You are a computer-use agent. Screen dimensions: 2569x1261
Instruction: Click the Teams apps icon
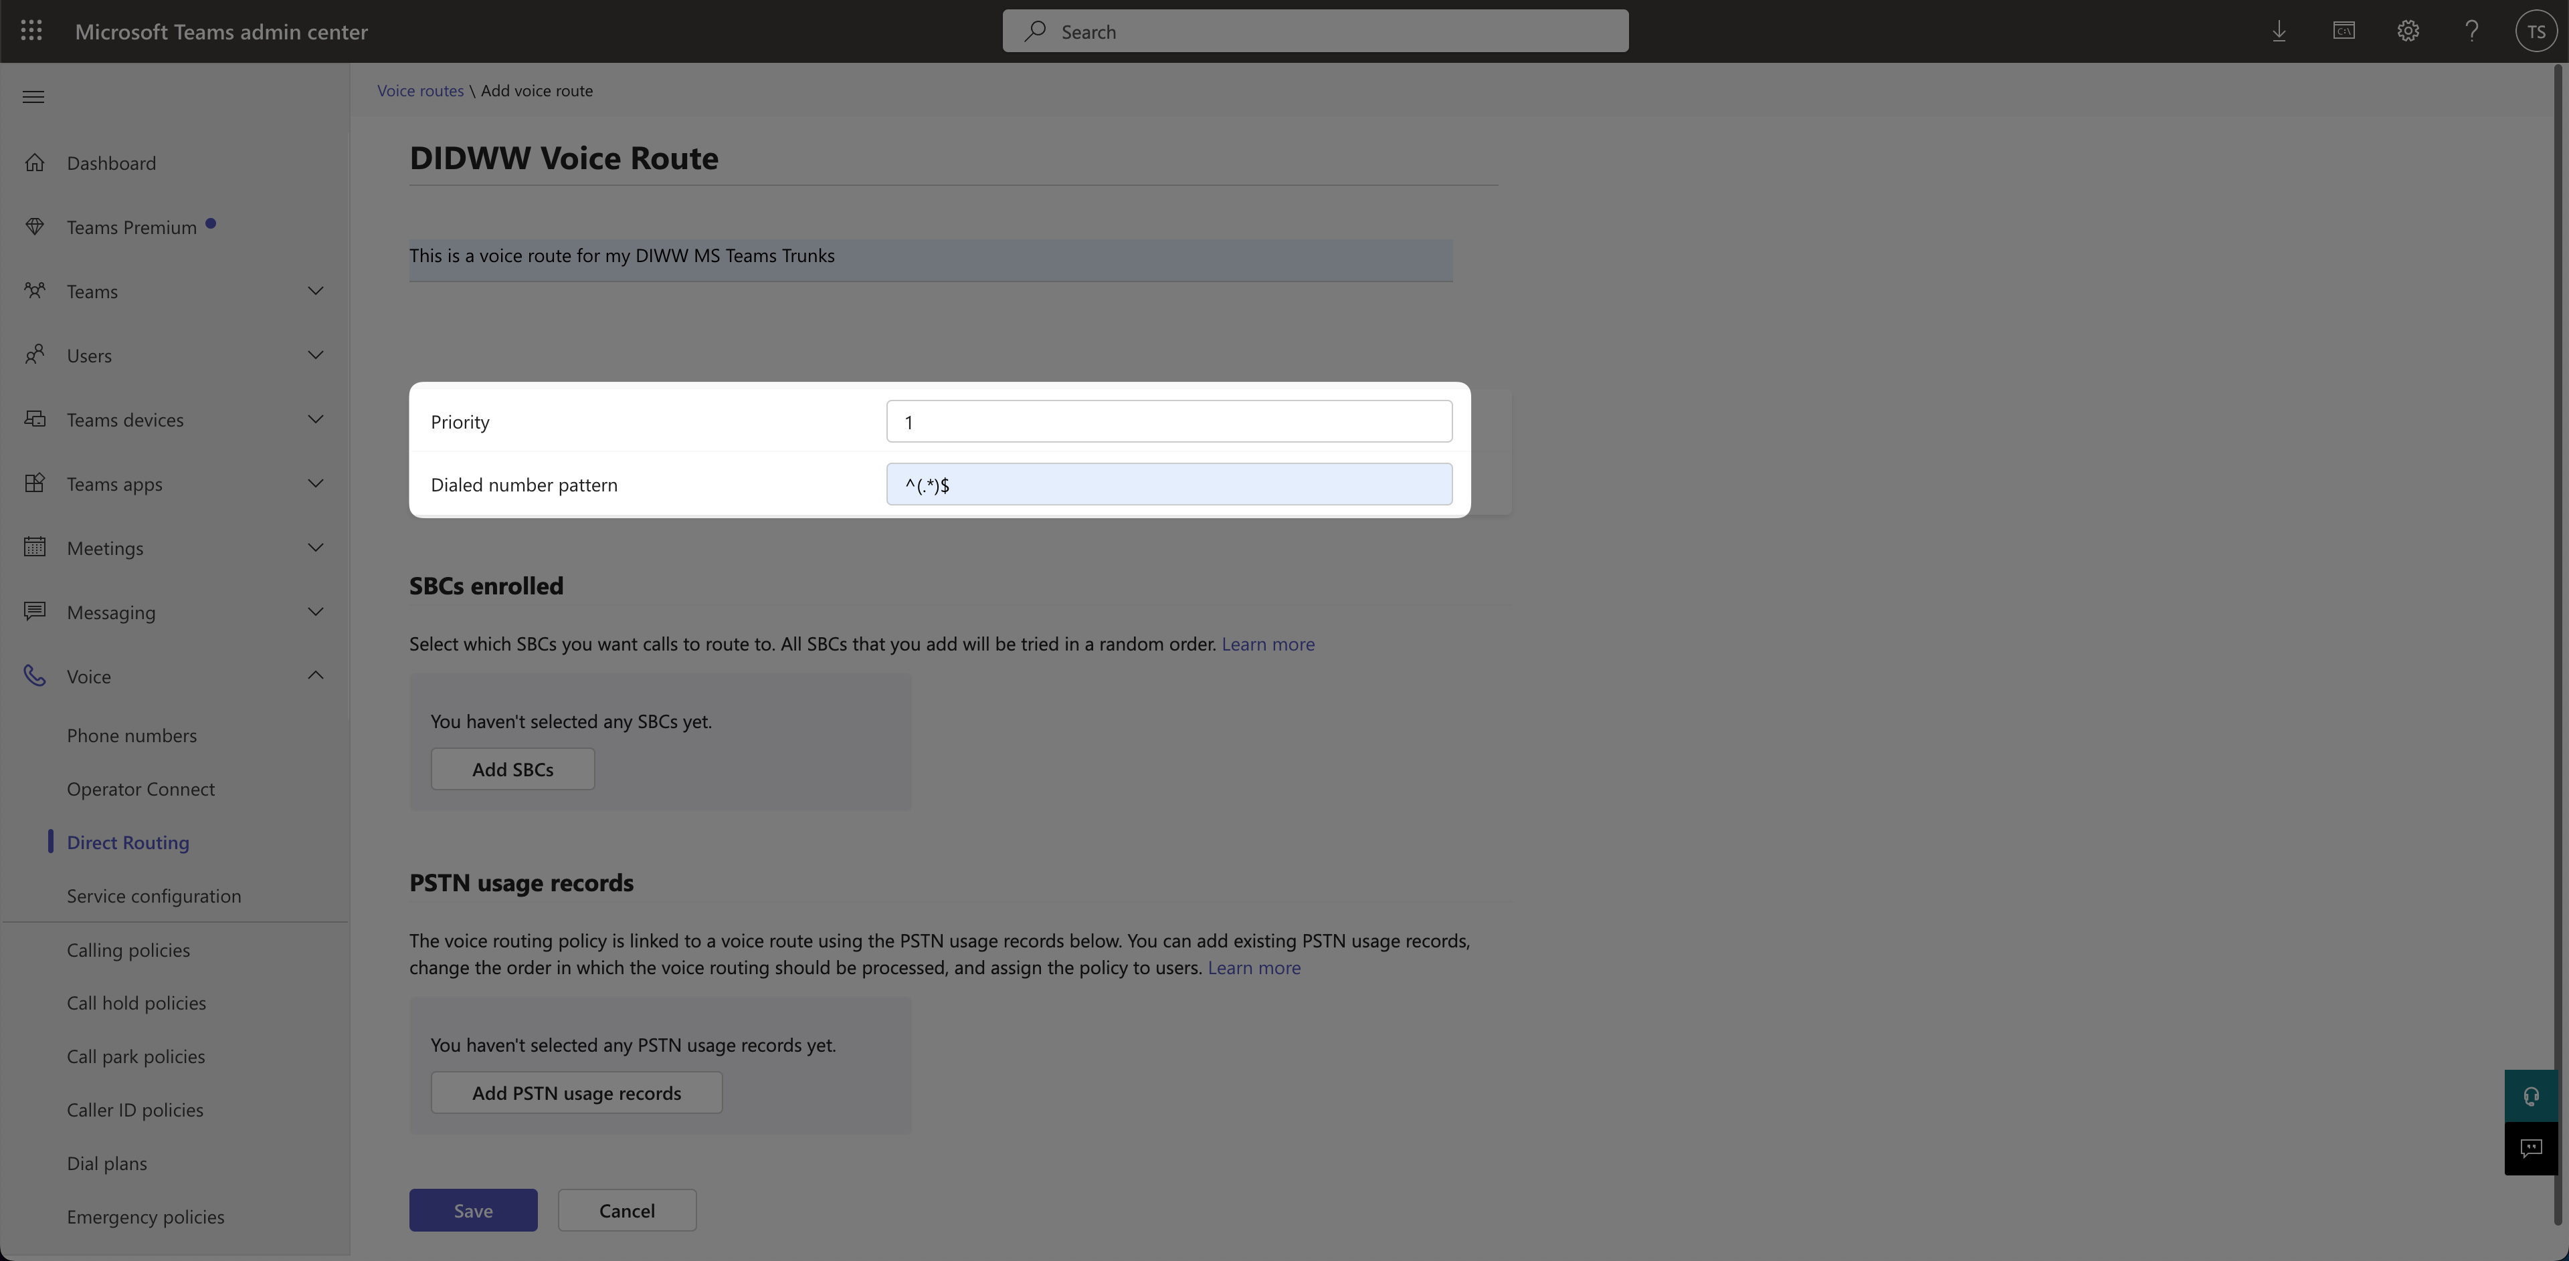pyautogui.click(x=35, y=483)
